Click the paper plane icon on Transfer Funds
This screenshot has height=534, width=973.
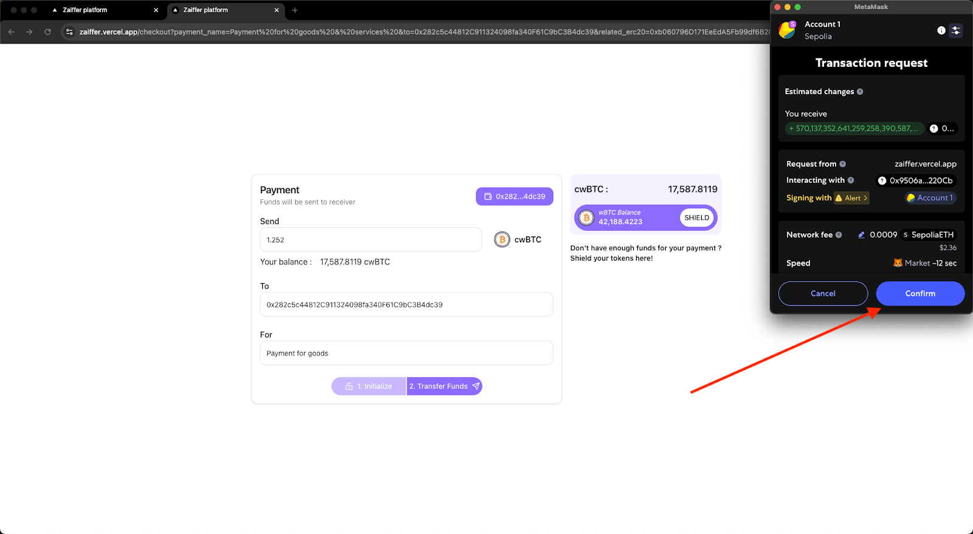(x=476, y=386)
